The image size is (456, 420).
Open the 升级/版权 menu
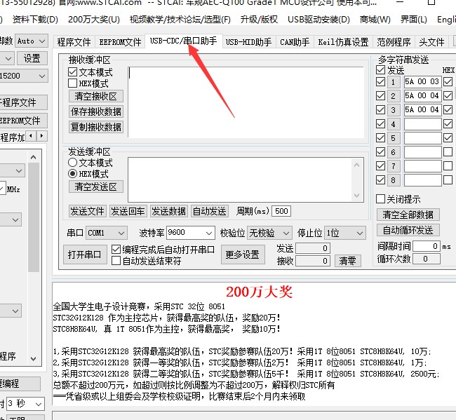(x=259, y=20)
